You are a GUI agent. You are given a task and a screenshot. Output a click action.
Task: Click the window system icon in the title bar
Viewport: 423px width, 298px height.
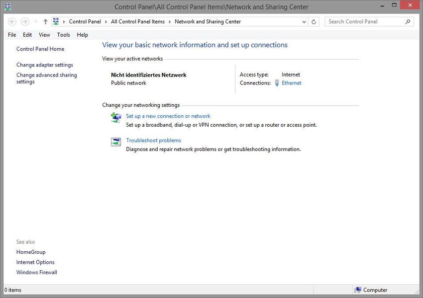pos(7,6)
